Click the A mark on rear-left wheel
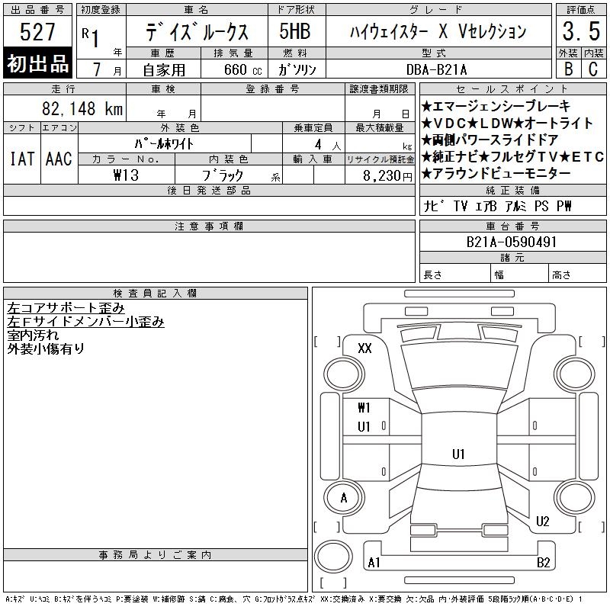 tap(344, 498)
